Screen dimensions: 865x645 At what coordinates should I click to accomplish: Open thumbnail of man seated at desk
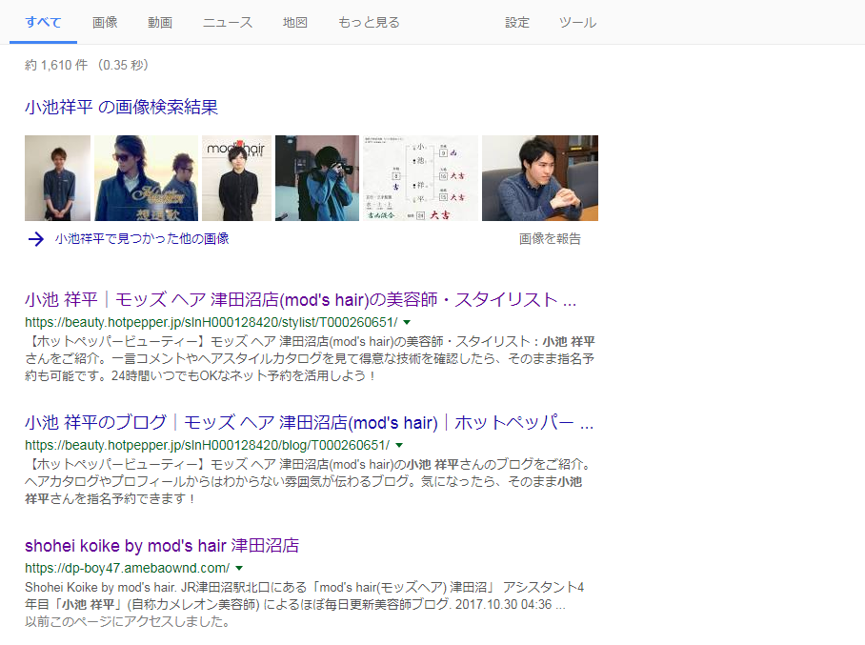click(x=540, y=178)
